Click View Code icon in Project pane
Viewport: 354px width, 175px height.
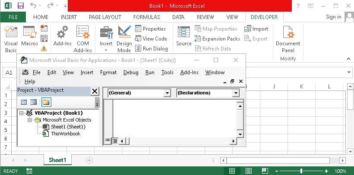pyautogui.click(x=23, y=102)
